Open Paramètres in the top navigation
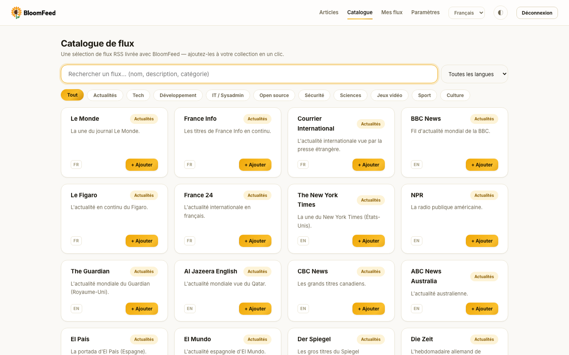 tap(426, 12)
